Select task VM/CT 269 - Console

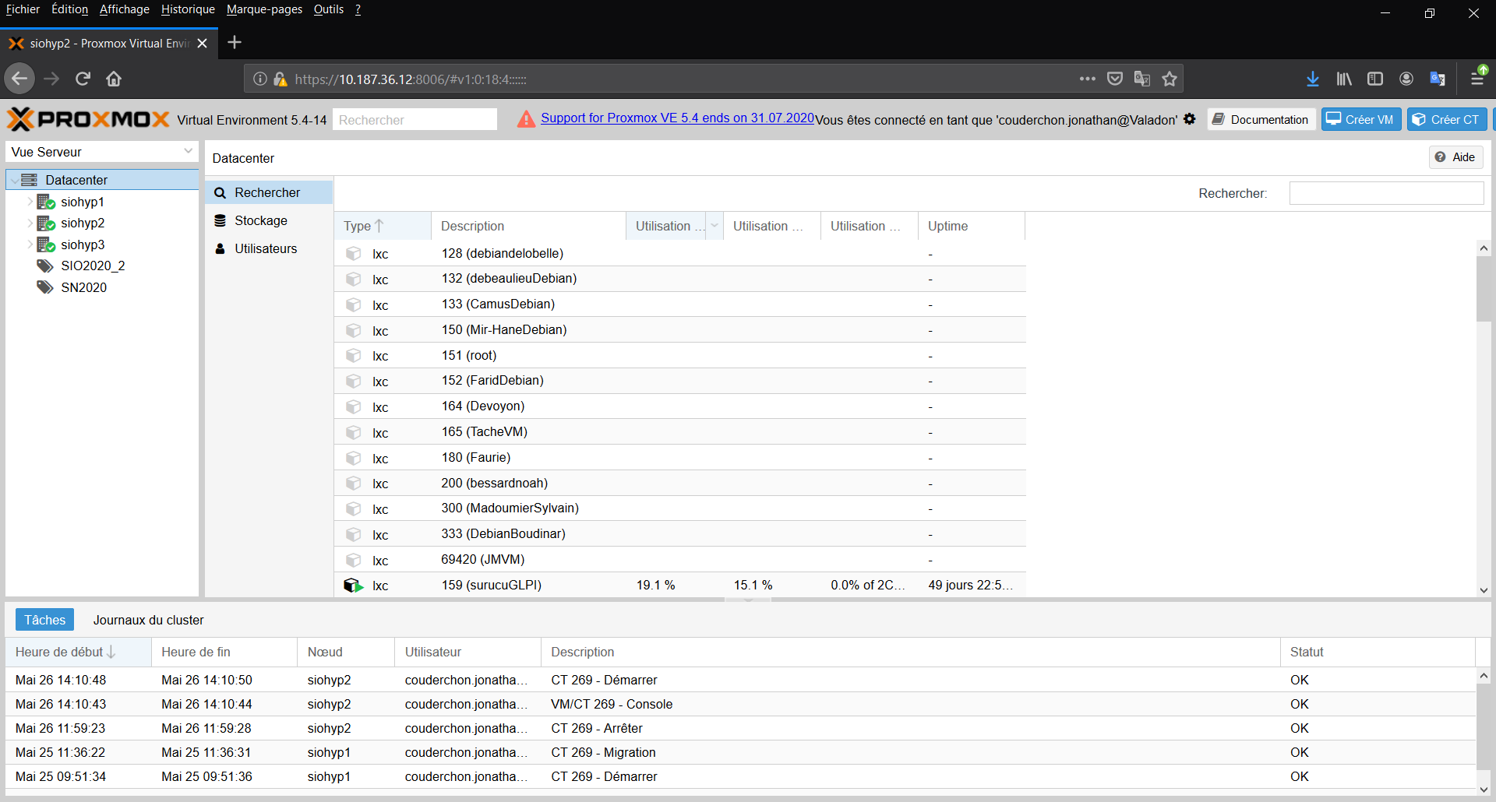(x=740, y=704)
